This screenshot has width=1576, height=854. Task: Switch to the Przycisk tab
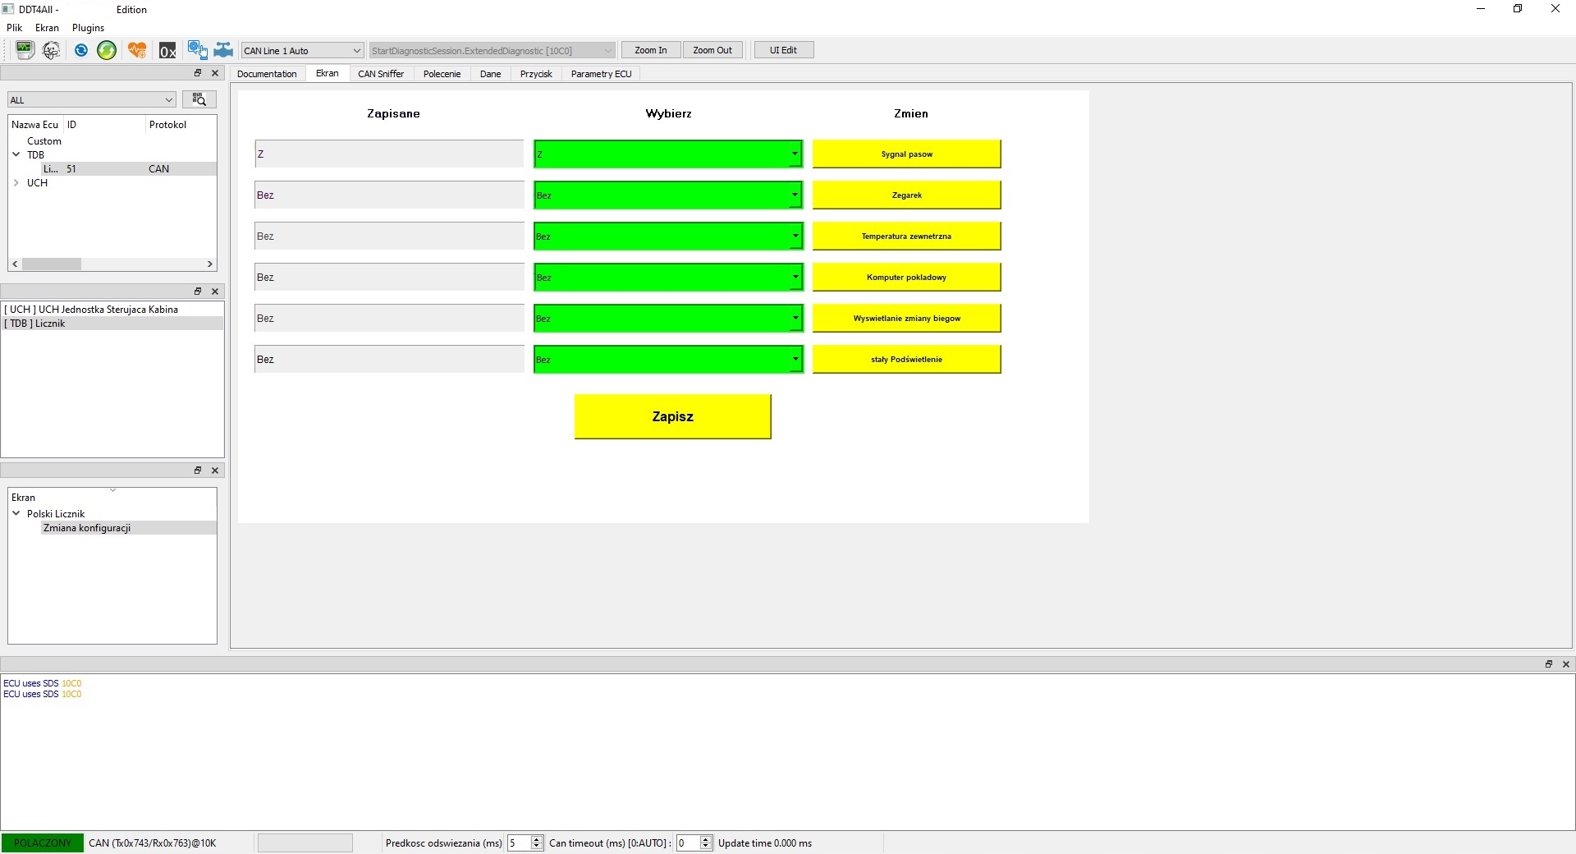click(x=536, y=74)
